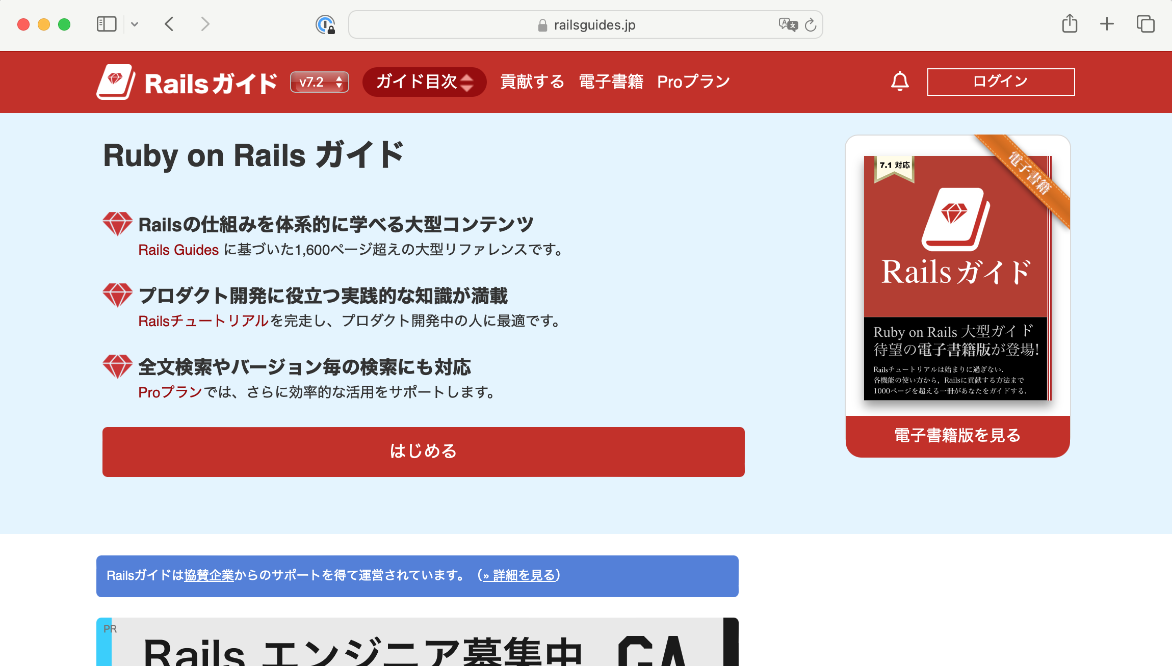Show the Safari sidebar

click(107, 24)
